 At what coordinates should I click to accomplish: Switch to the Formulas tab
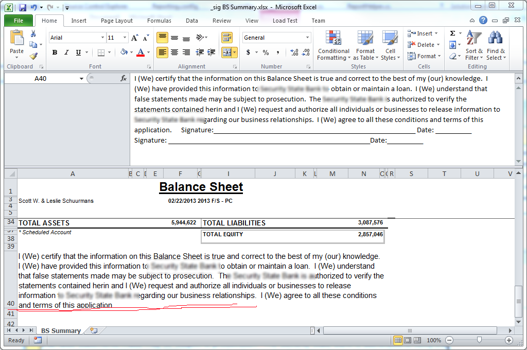159,21
